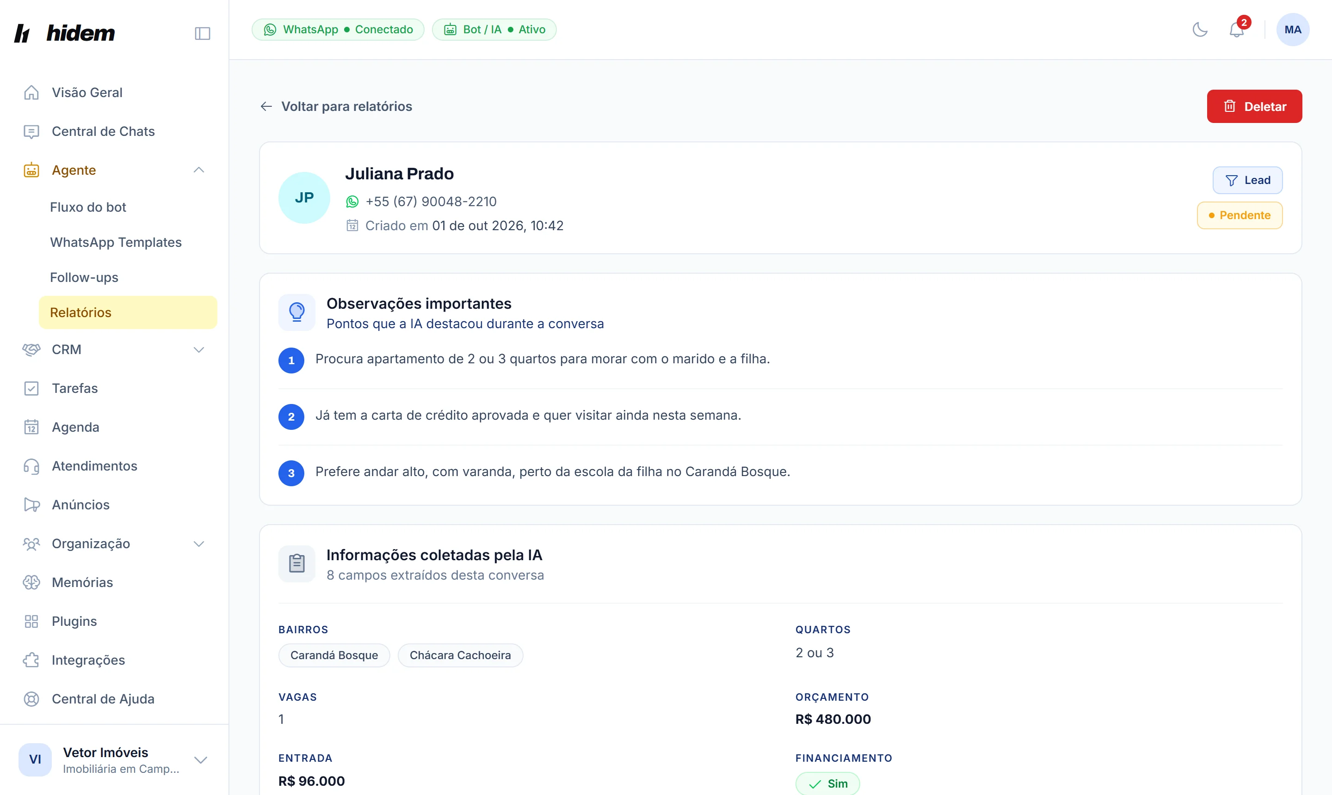Collapse the sidebar panel icon
The image size is (1332, 795).
point(202,33)
